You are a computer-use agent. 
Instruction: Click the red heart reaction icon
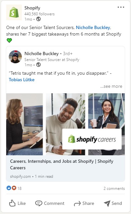pos(14,188)
